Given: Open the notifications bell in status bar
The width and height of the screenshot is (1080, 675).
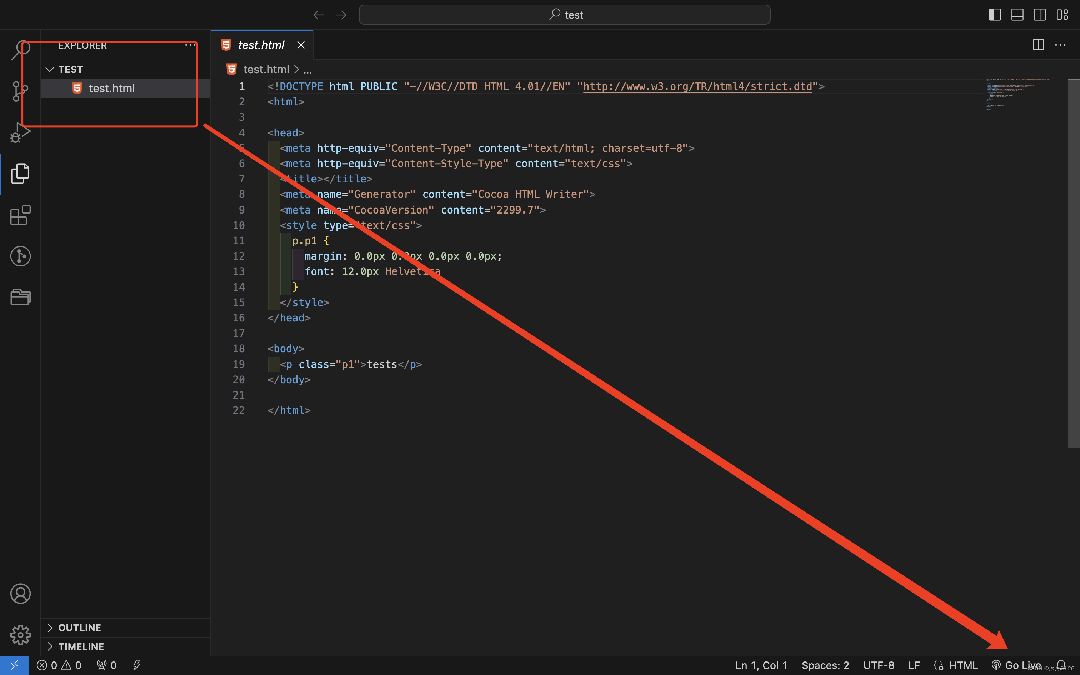Looking at the screenshot, I should (1061, 665).
